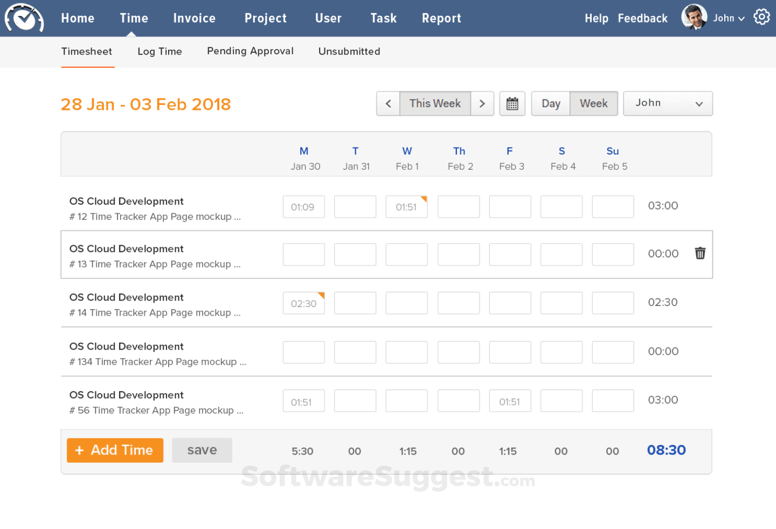This screenshot has width=776, height=529.
Task: Open the Unsubmitted tab
Action: tap(349, 51)
